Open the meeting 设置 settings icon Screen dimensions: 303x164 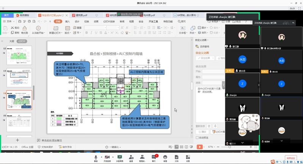click(188, 157)
